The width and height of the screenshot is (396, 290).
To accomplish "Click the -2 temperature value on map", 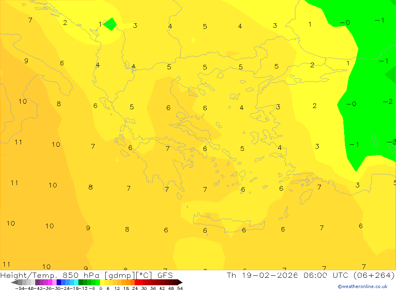I will coord(388,101).
